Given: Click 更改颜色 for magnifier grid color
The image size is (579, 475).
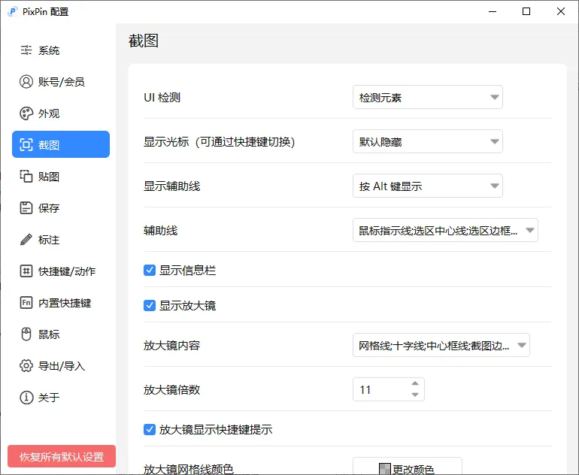Looking at the screenshot, I should click(x=407, y=467).
